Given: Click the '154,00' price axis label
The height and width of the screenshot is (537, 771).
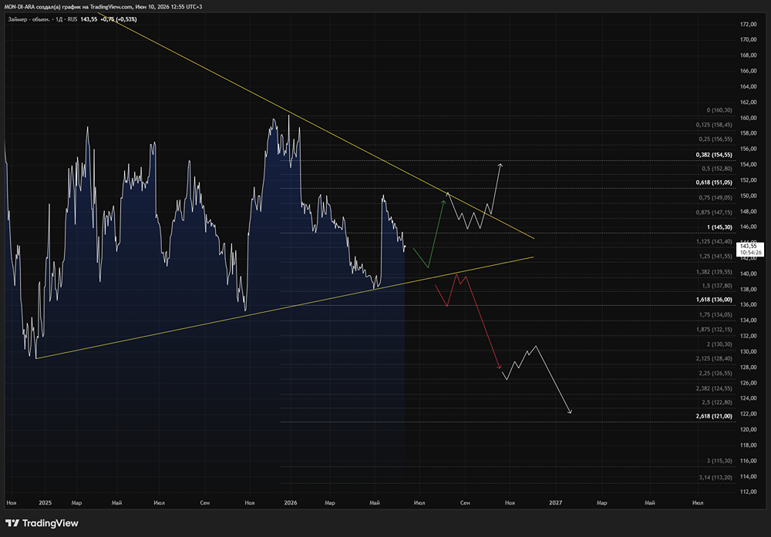Looking at the screenshot, I should 749,165.
